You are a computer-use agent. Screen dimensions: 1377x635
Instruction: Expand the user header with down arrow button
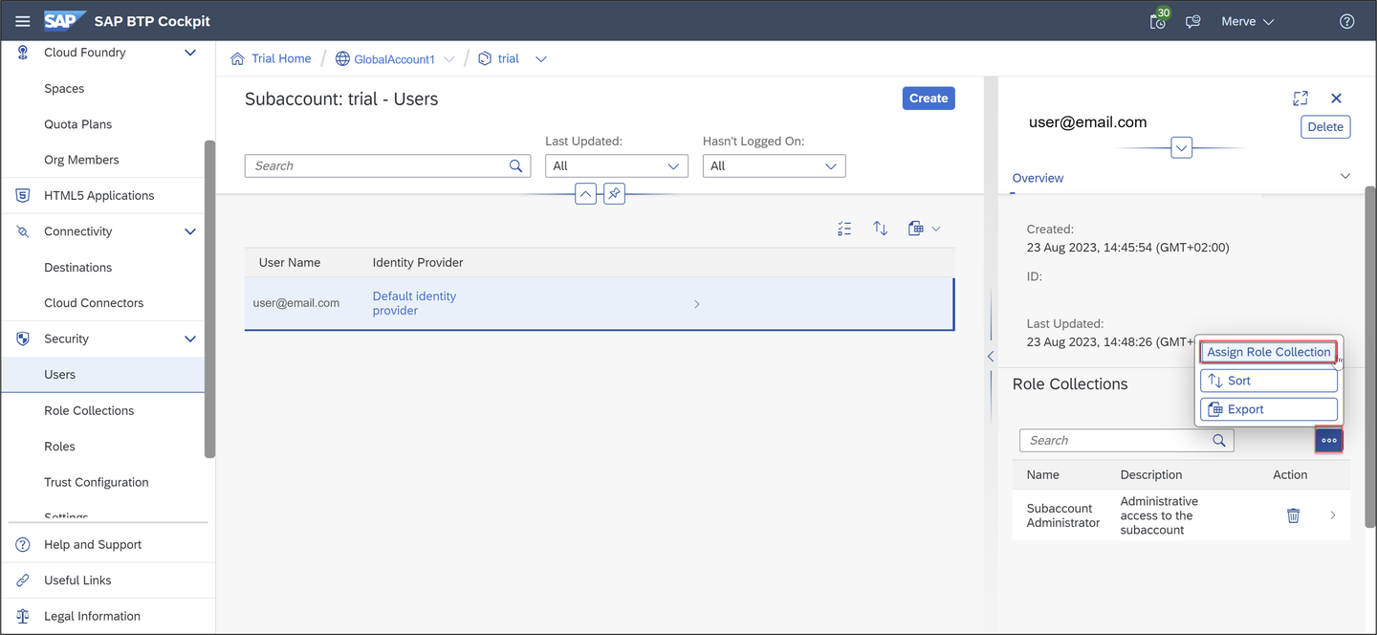1181,148
